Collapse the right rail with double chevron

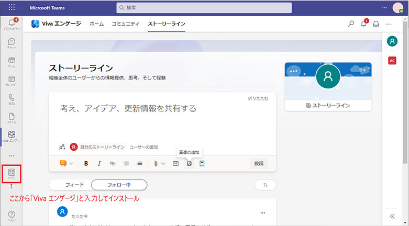(392, 216)
